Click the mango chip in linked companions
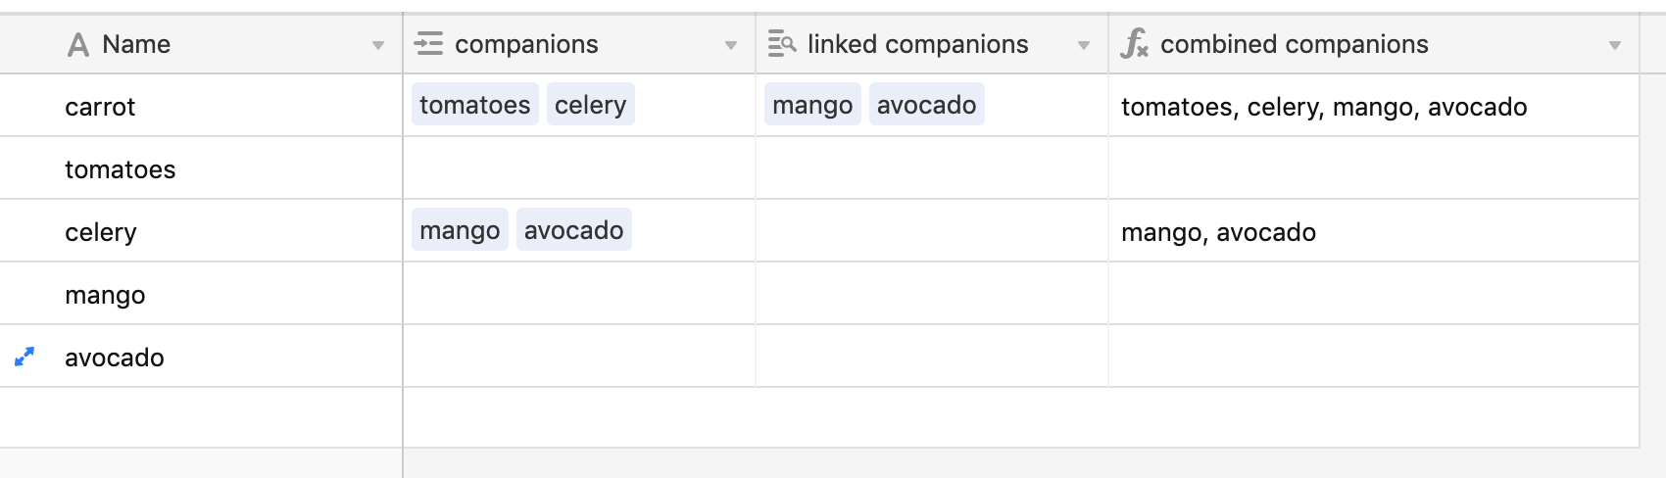This screenshot has height=478, width=1666. [812, 105]
